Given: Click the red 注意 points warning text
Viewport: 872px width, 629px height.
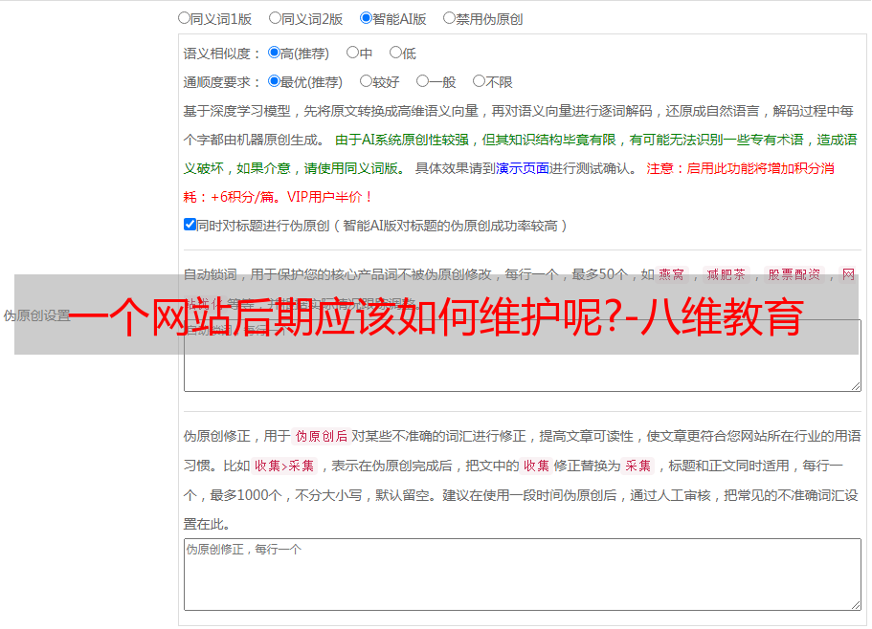Looking at the screenshot, I should click(509, 183).
